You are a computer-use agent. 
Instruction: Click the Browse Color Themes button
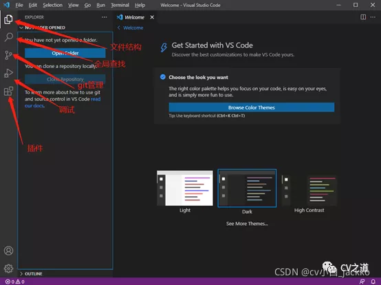[x=252, y=107]
